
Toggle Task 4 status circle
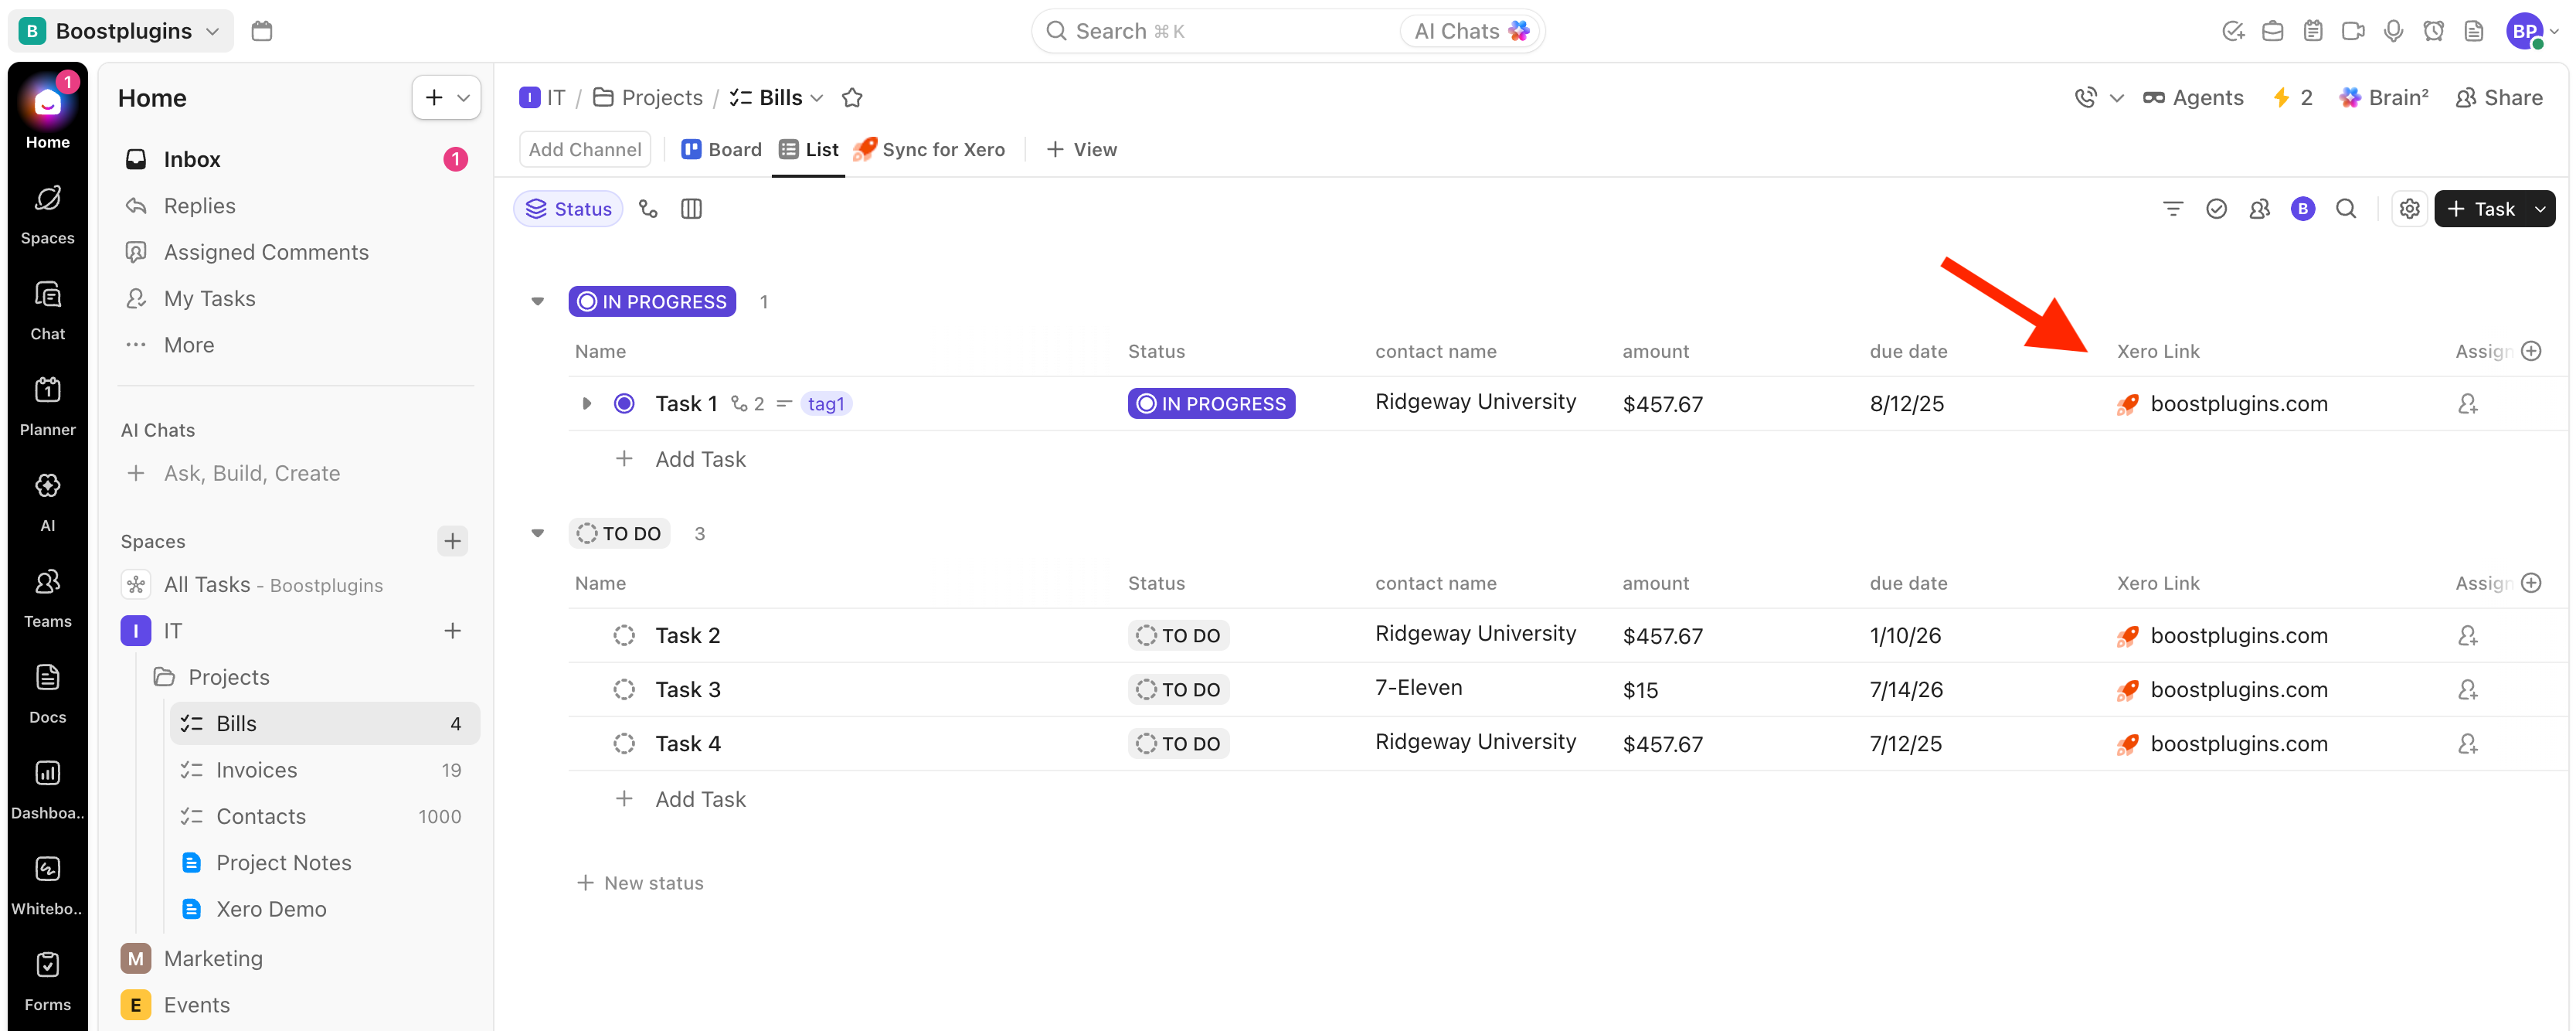click(624, 744)
